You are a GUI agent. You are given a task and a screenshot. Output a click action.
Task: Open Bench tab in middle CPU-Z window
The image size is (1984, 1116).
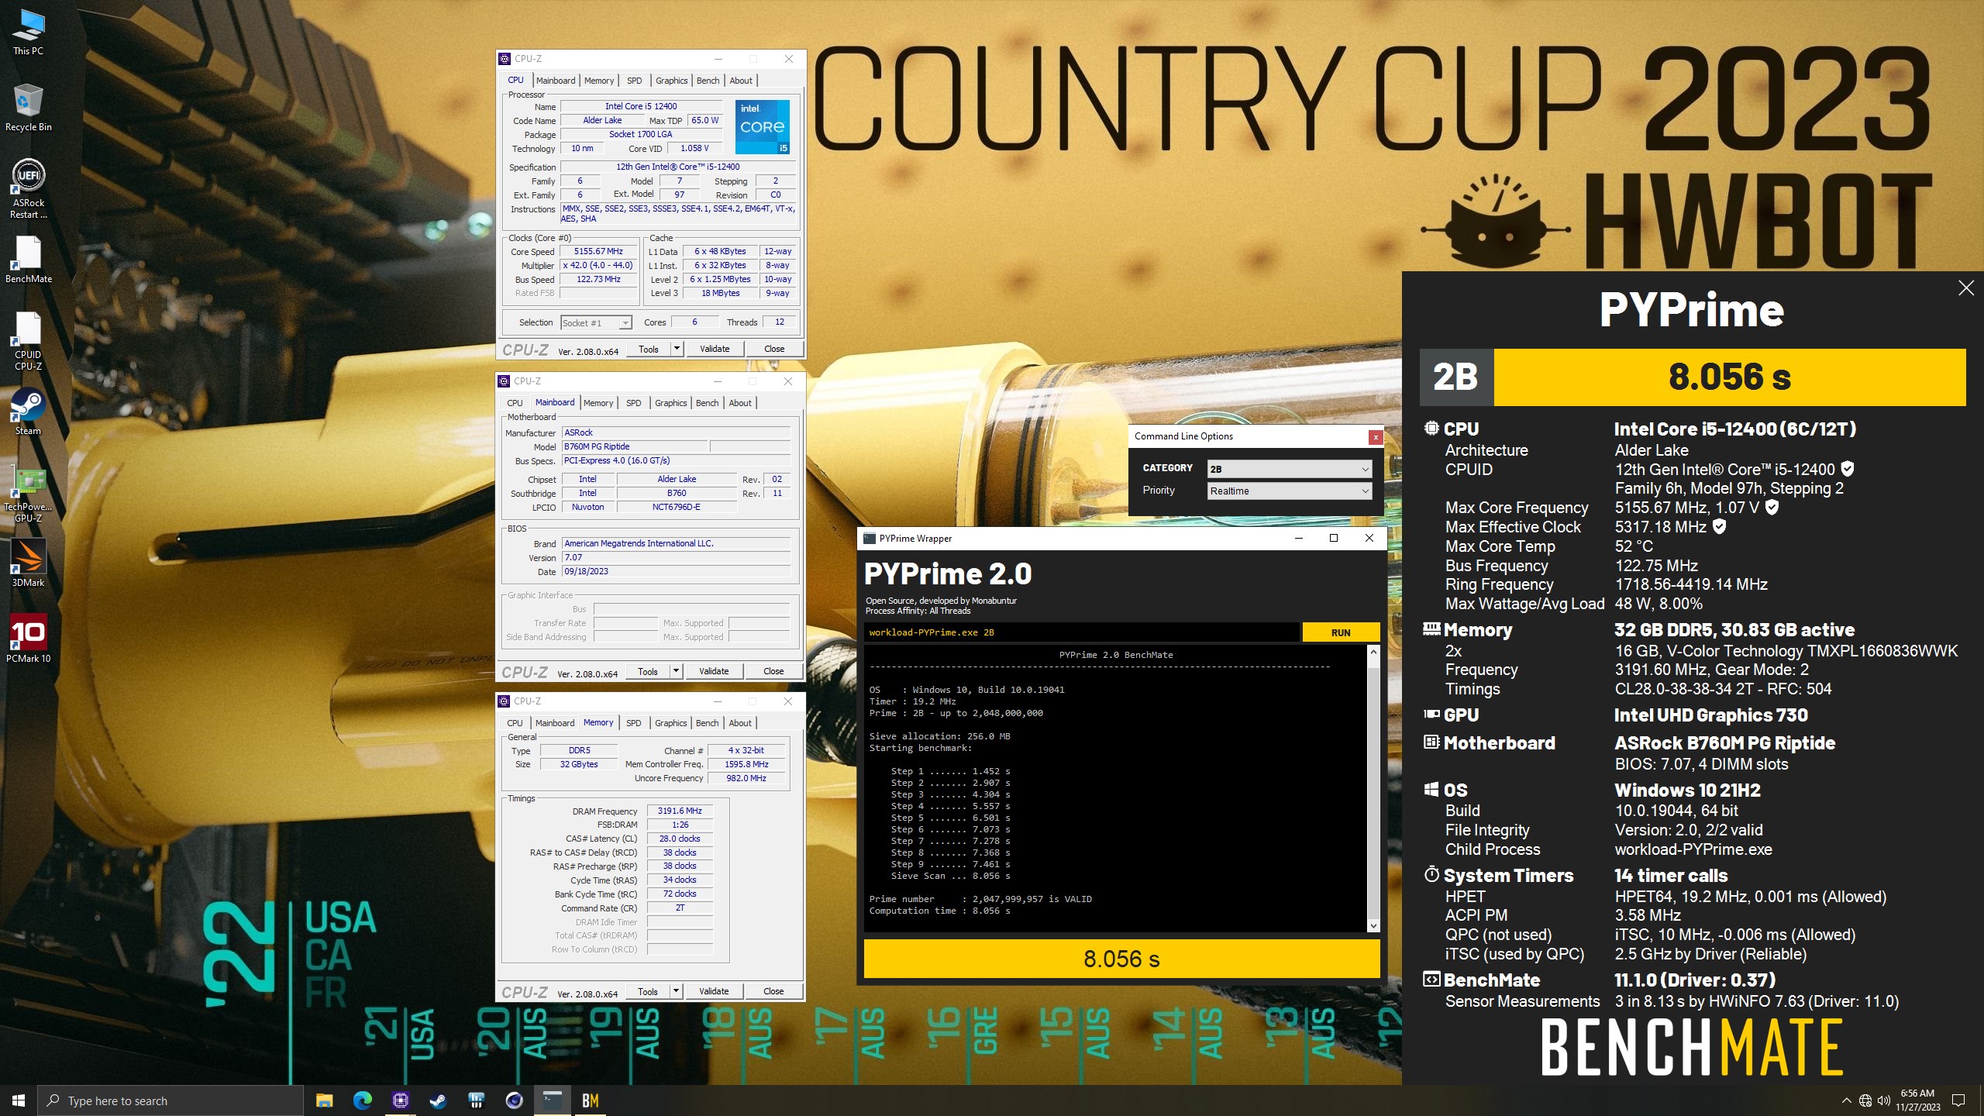tap(707, 403)
